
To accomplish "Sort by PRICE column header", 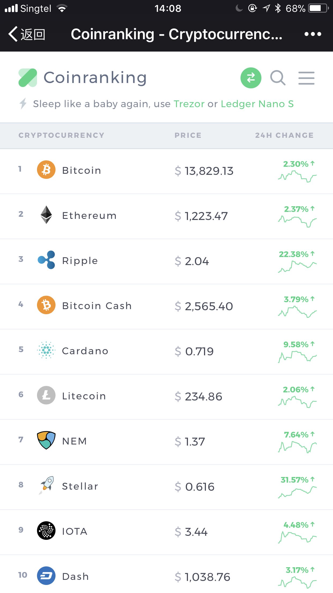I will 188,135.
